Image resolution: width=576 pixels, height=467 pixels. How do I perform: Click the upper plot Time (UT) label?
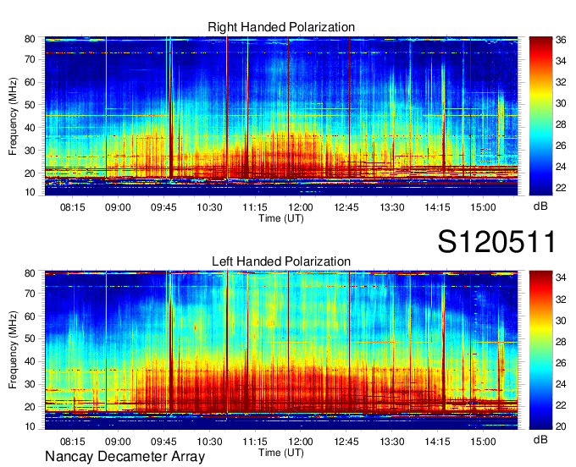[x=281, y=218]
